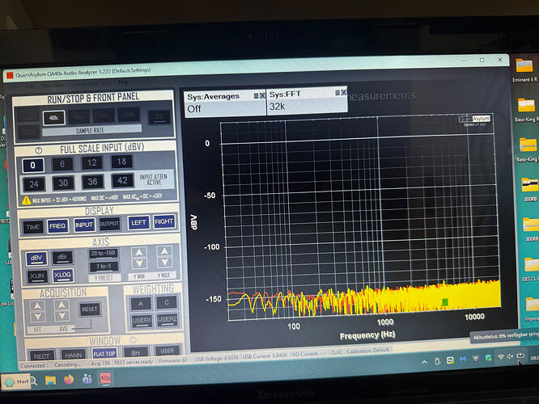Viewport: 539px width, 404px height.
Task: Open Window section help question icon
Action: tap(133, 340)
